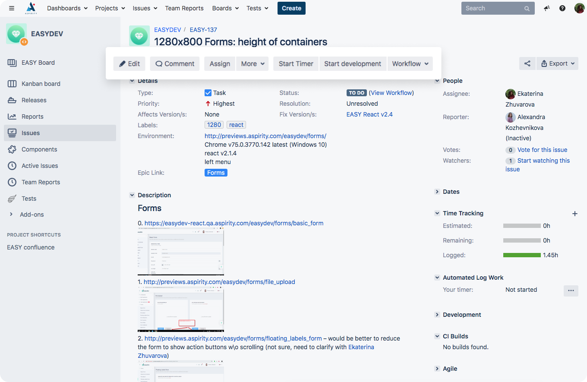Collapse the Time Tracking section
Image resolution: width=587 pixels, height=382 pixels.
(437, 213)
